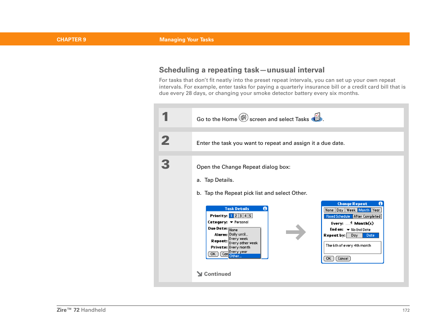Viewport: 429px width, 332px height.
Task: Click OK in the Change Repeat dialog
Action: click(x=329, y=258)
